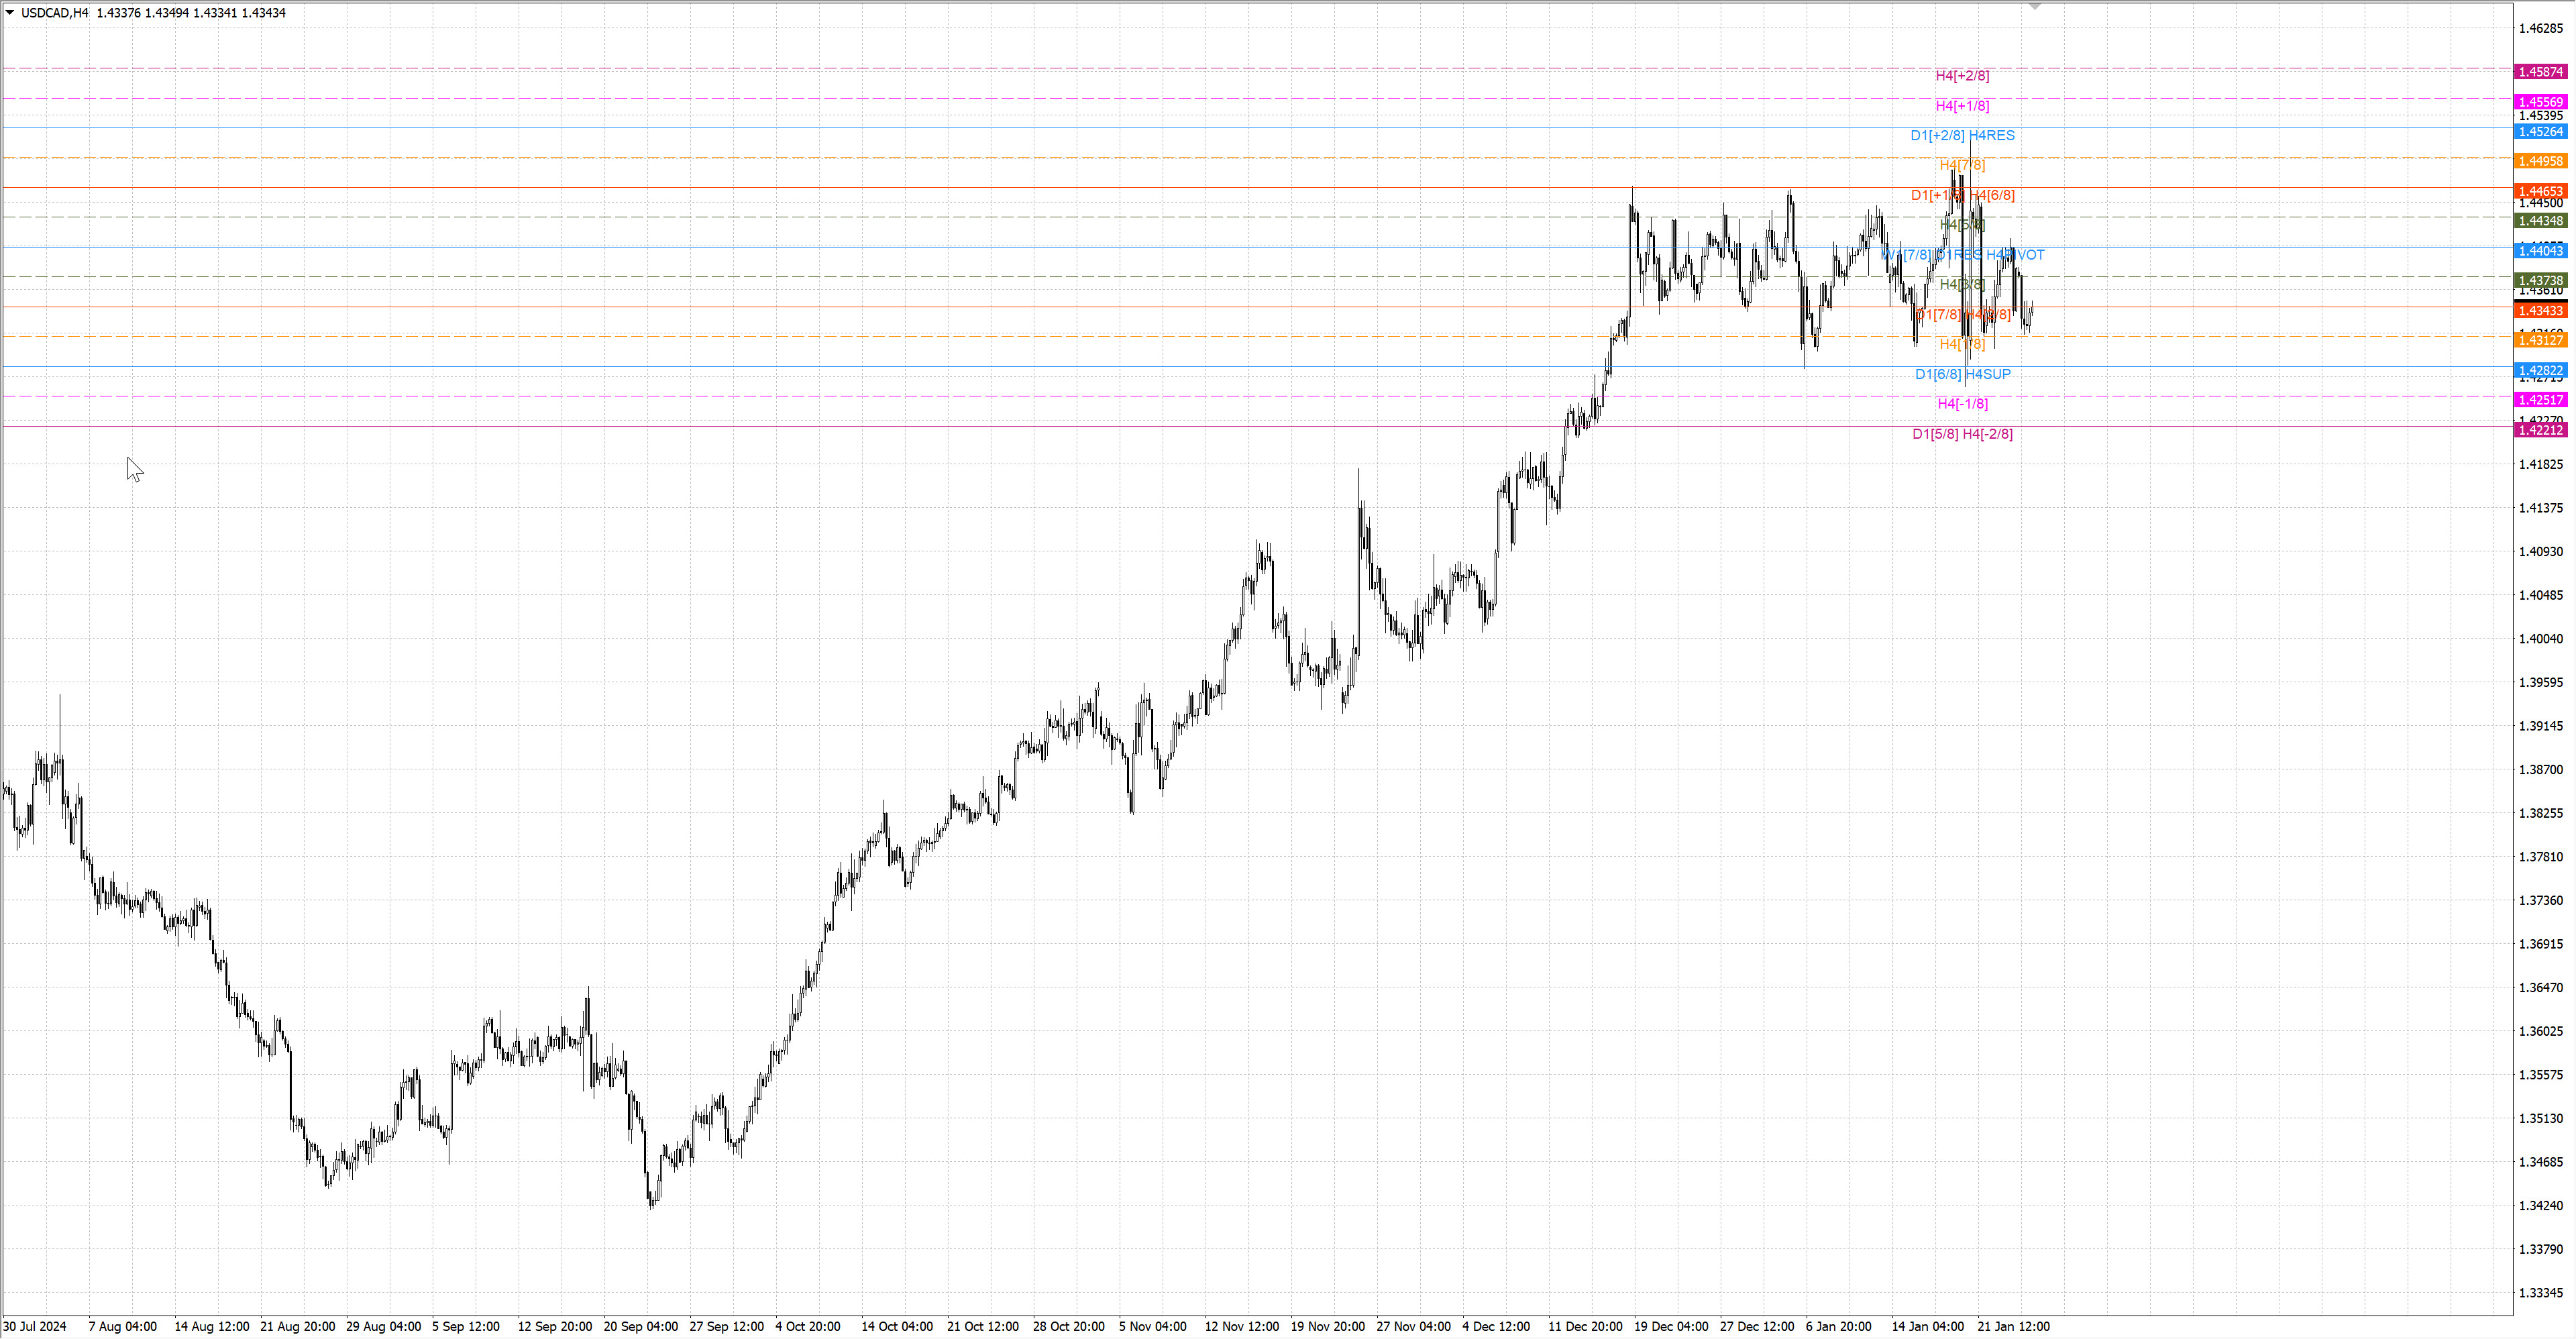Open the dropdown arrow beside USDCAD,H4

(x=10, y=13)
